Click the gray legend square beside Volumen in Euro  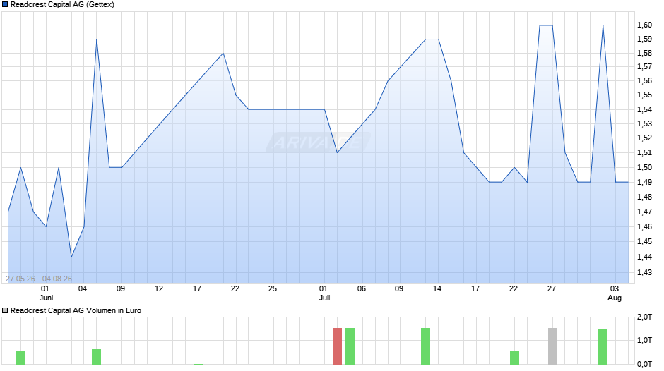[x=5, y=310]
